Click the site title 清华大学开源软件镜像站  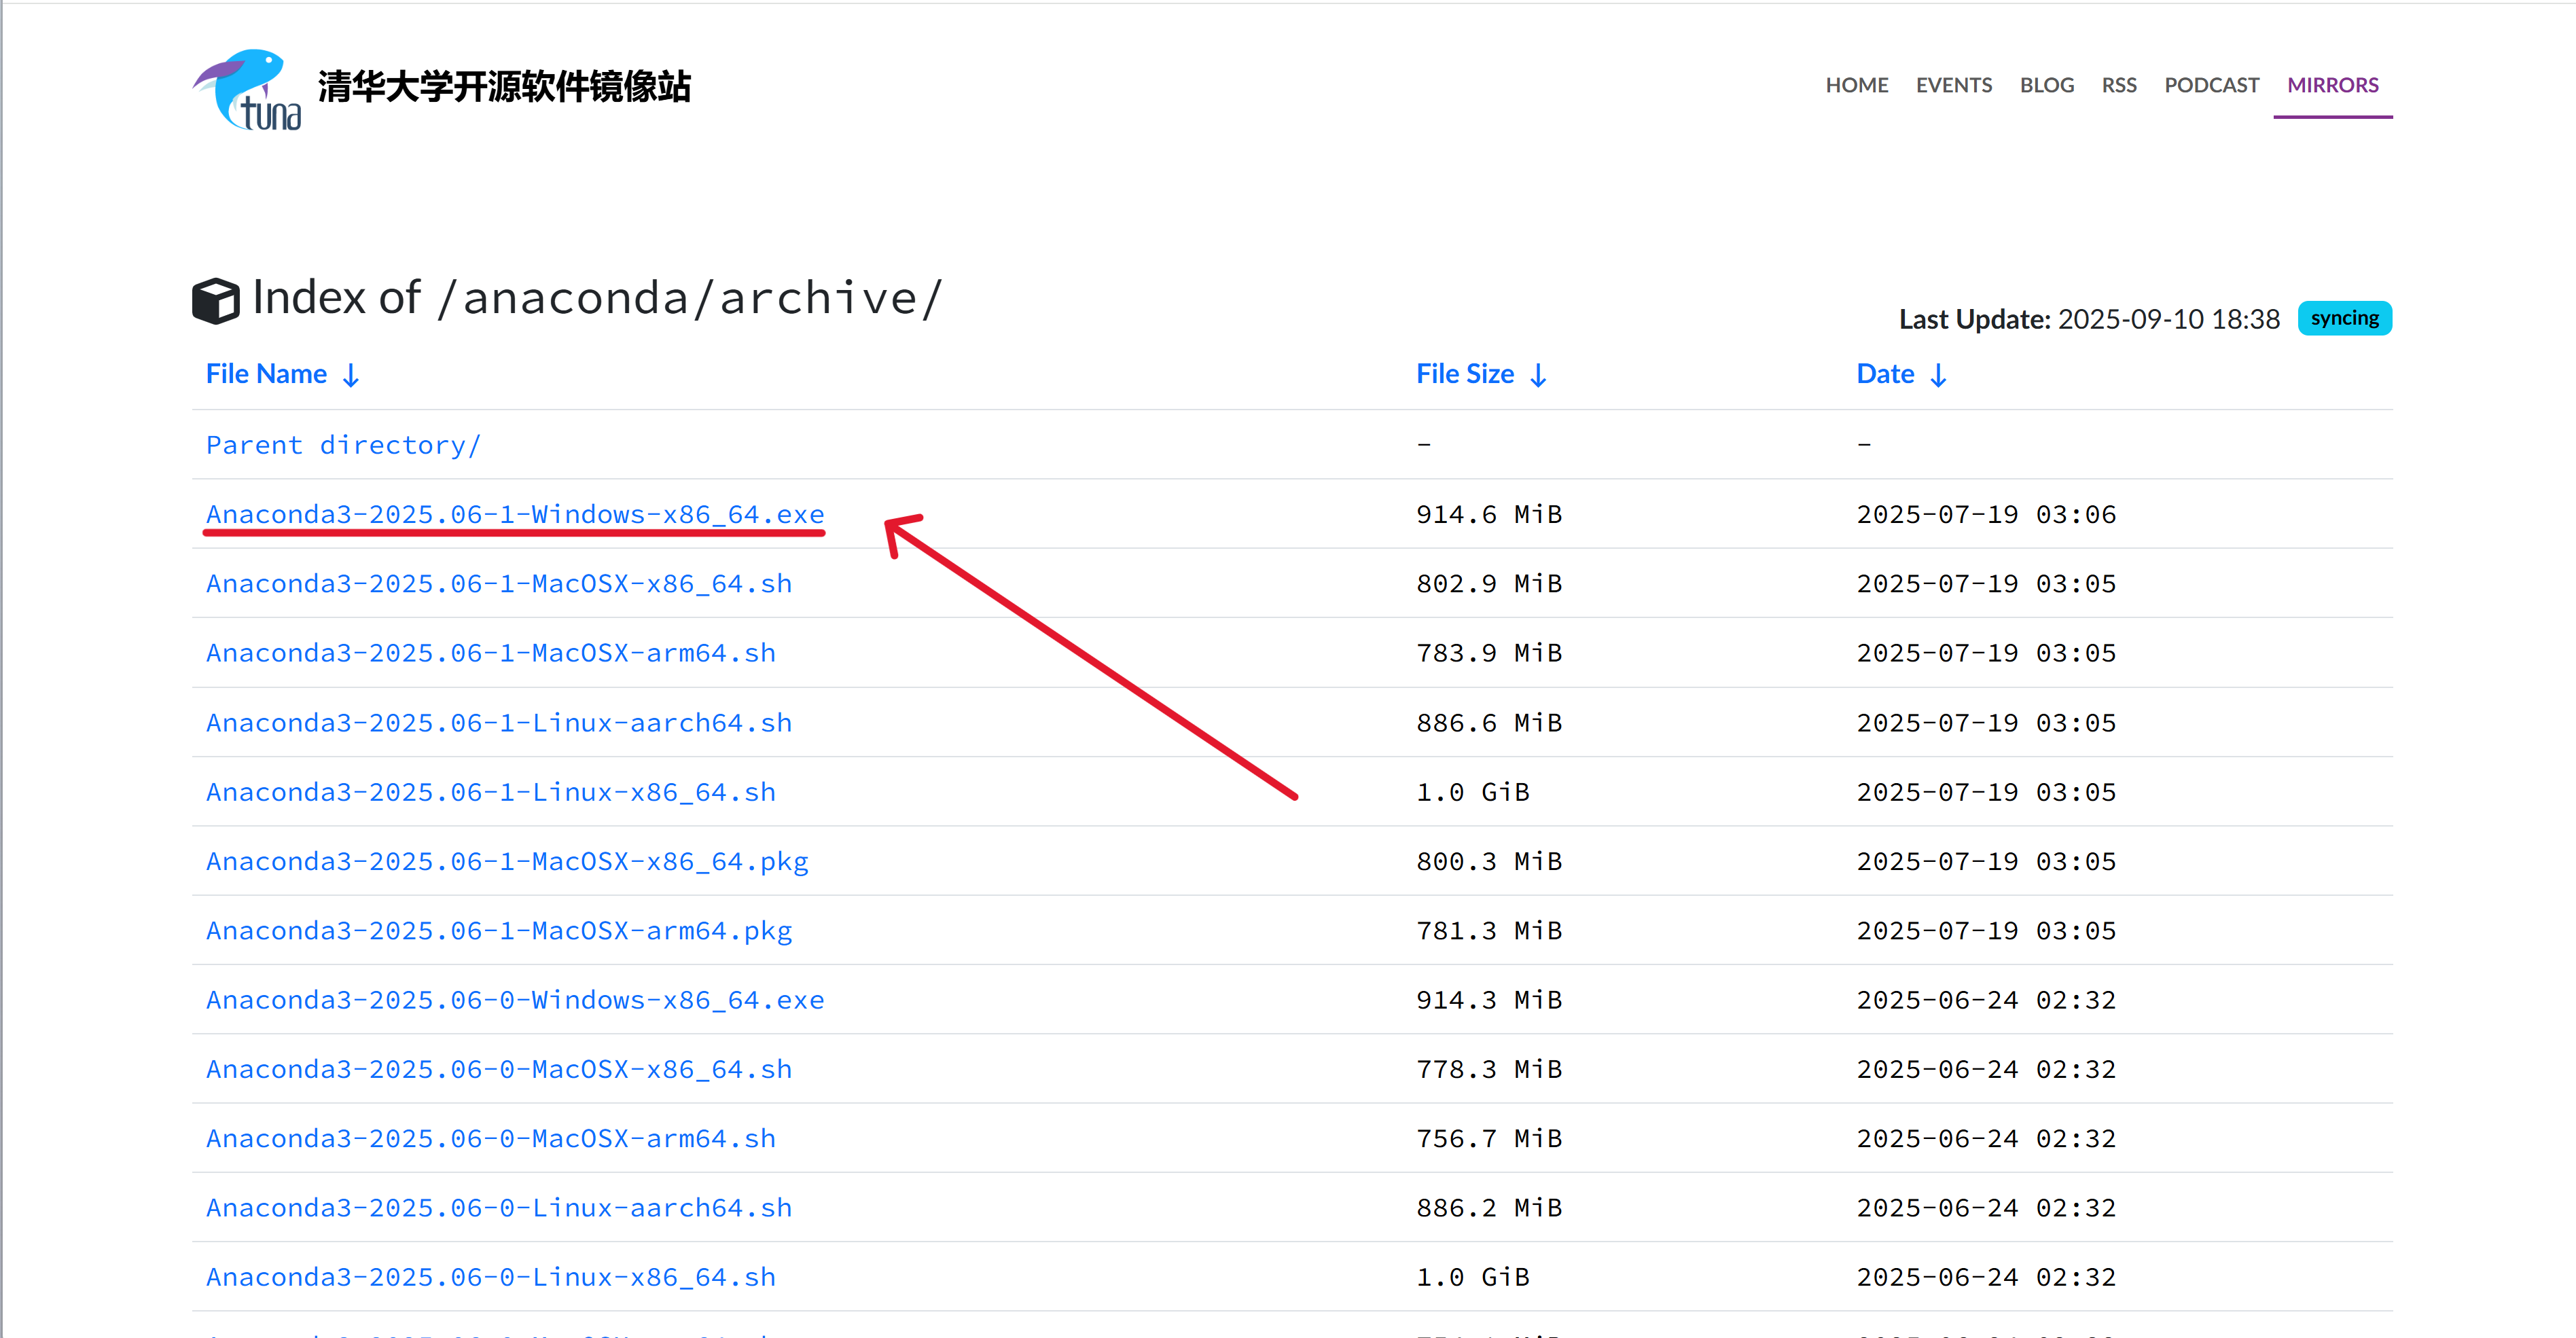pos(504,87)
